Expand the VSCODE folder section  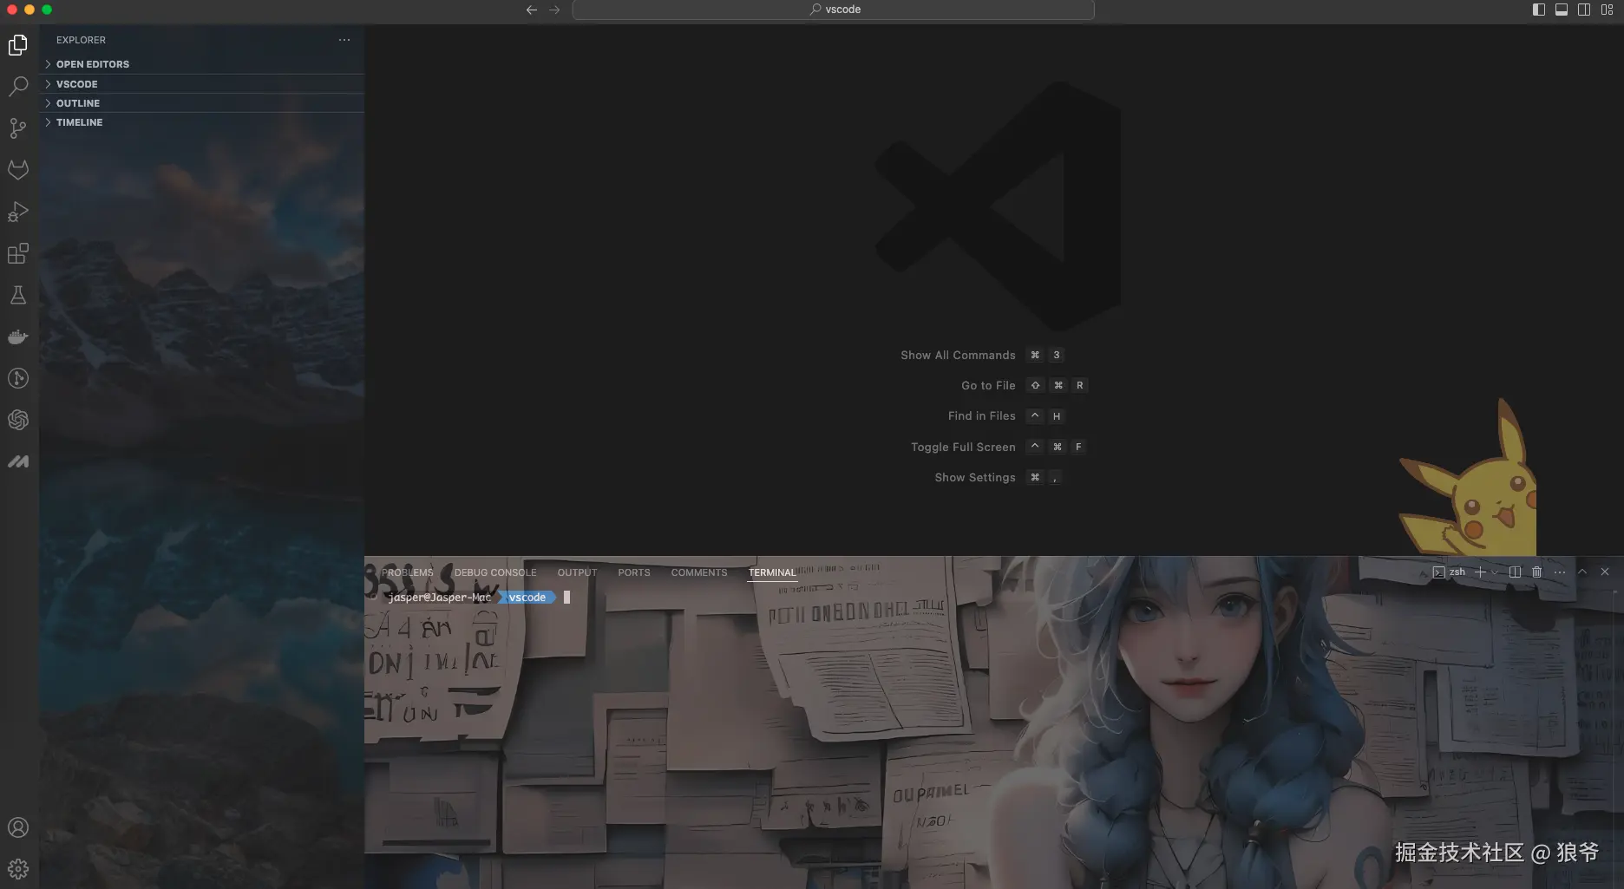coord(201,84)
